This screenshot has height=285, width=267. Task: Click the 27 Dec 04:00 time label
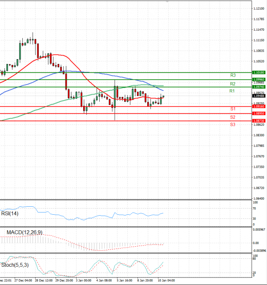pyautogui.click(x=23, y=281)
